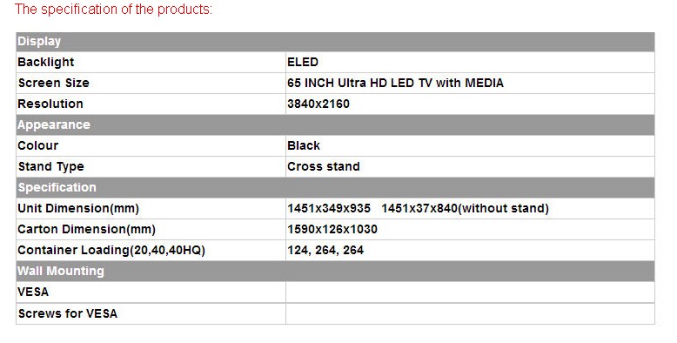
Task: Click the Display section header
Action: [x=335, y=42]
